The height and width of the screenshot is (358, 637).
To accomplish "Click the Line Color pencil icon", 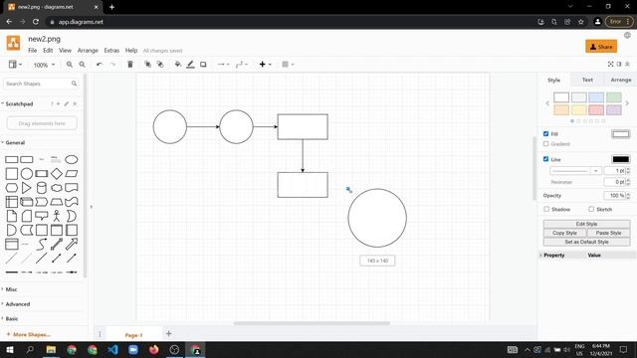I will pyautogui.click(x=190, y=65).
